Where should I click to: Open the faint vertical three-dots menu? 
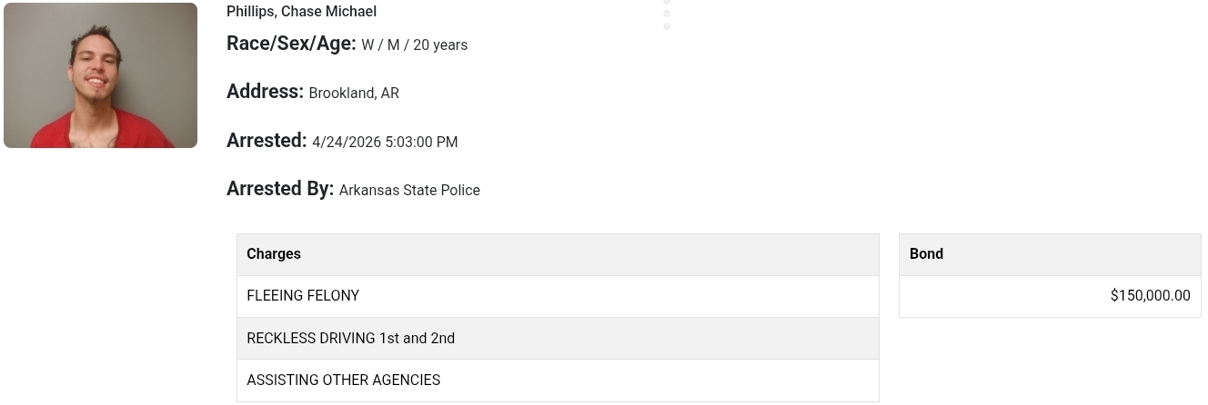tap(667, 14)
